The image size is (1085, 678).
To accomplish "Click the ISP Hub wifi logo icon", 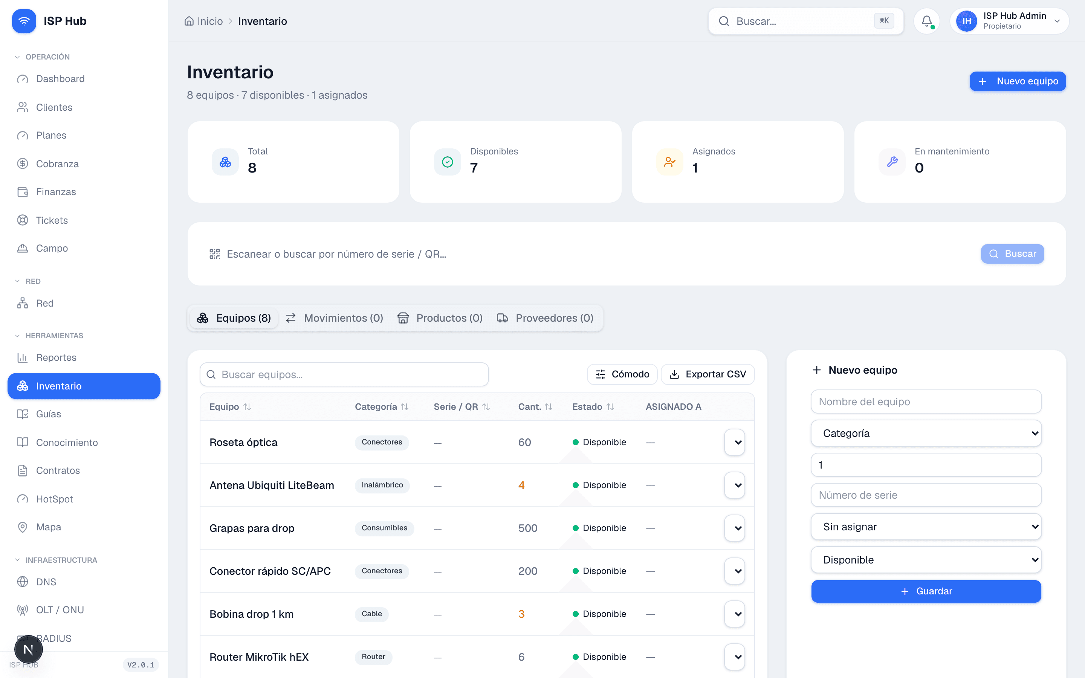I will pos(24,21).
